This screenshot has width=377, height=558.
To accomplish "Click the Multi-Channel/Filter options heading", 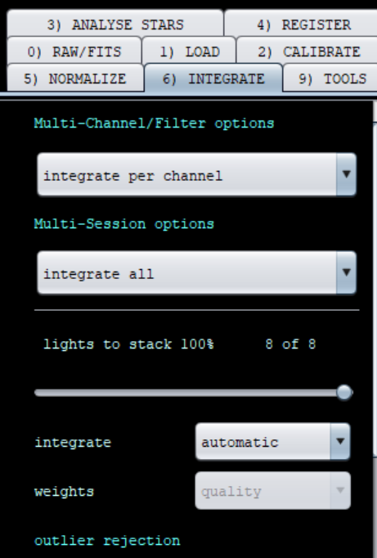I will 154,124.
